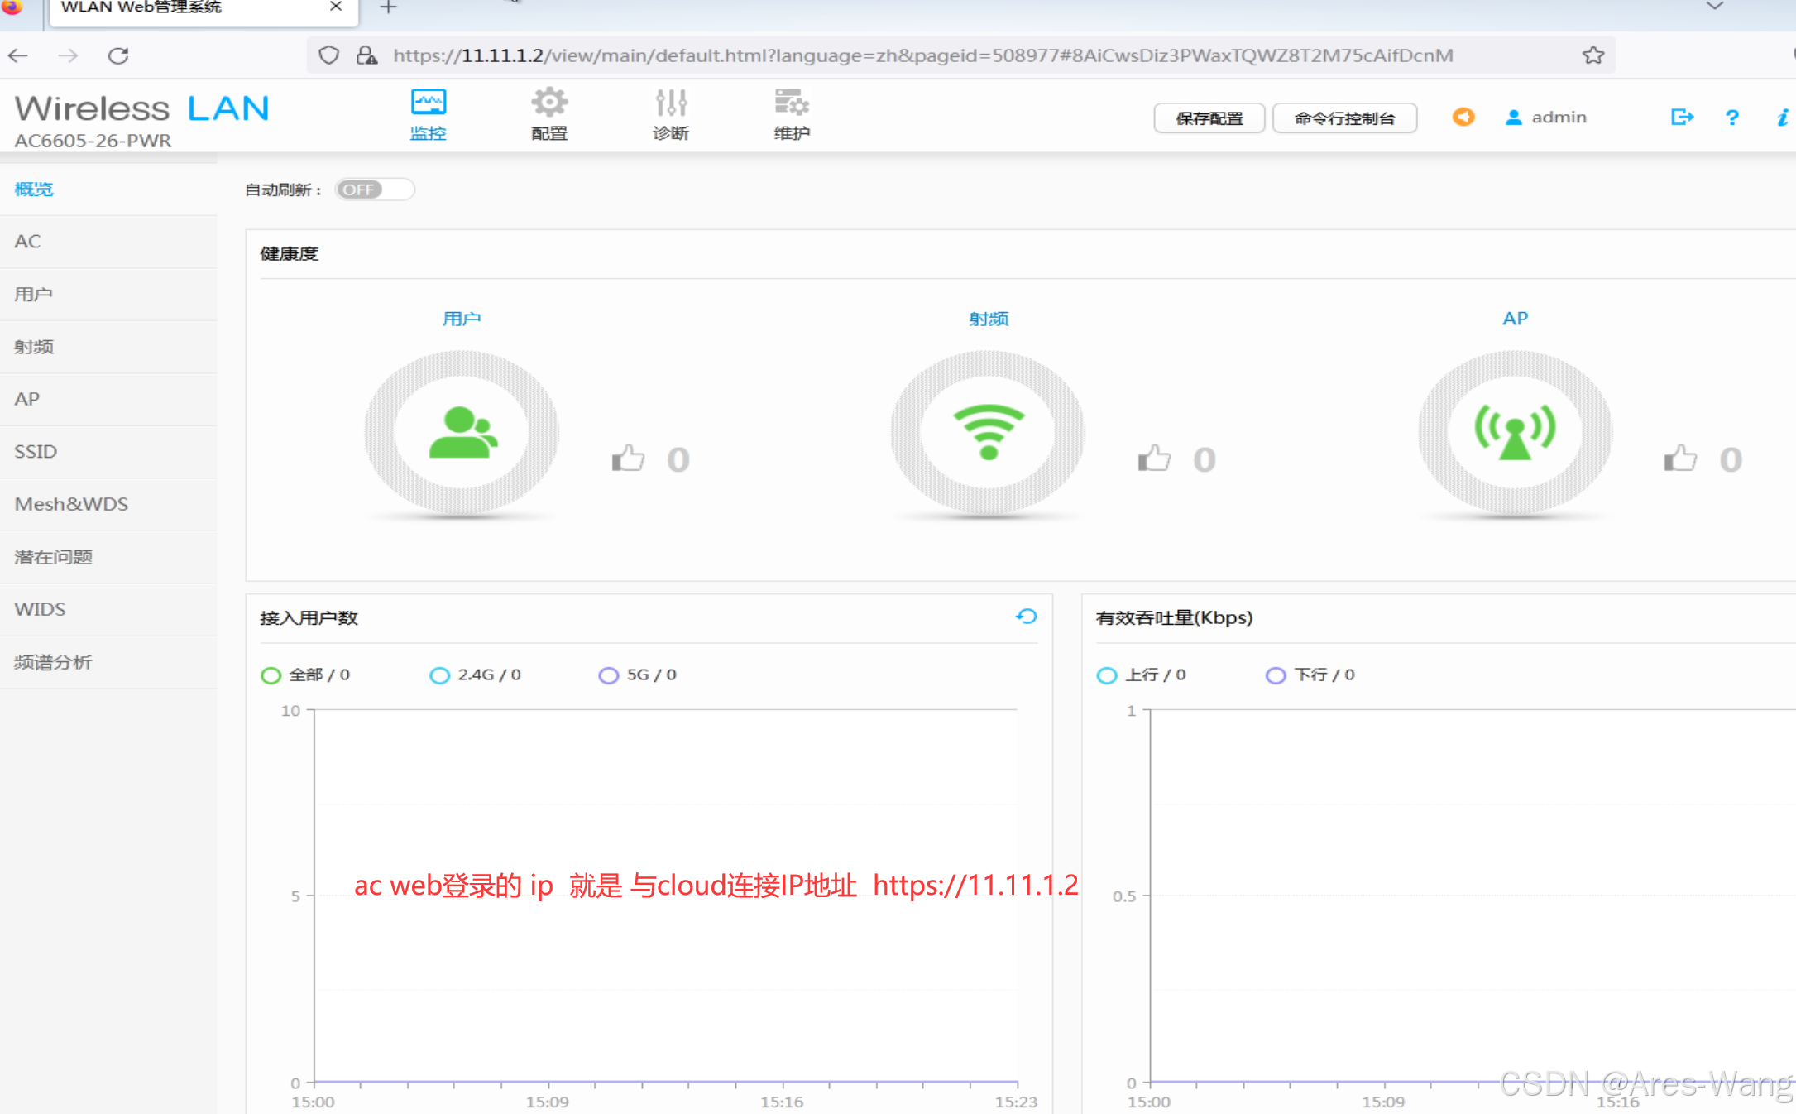Click the 保存配置 button
Screen dimensions: 1796x1114
click(x=1209, y=118)
